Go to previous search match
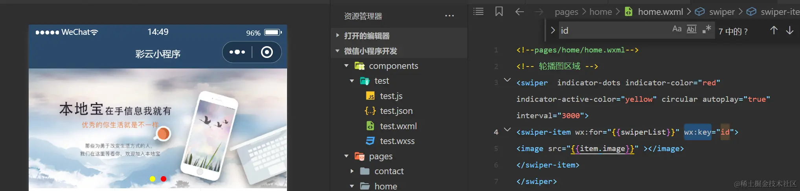Screen dimensions: 800x191 (774, 31)
